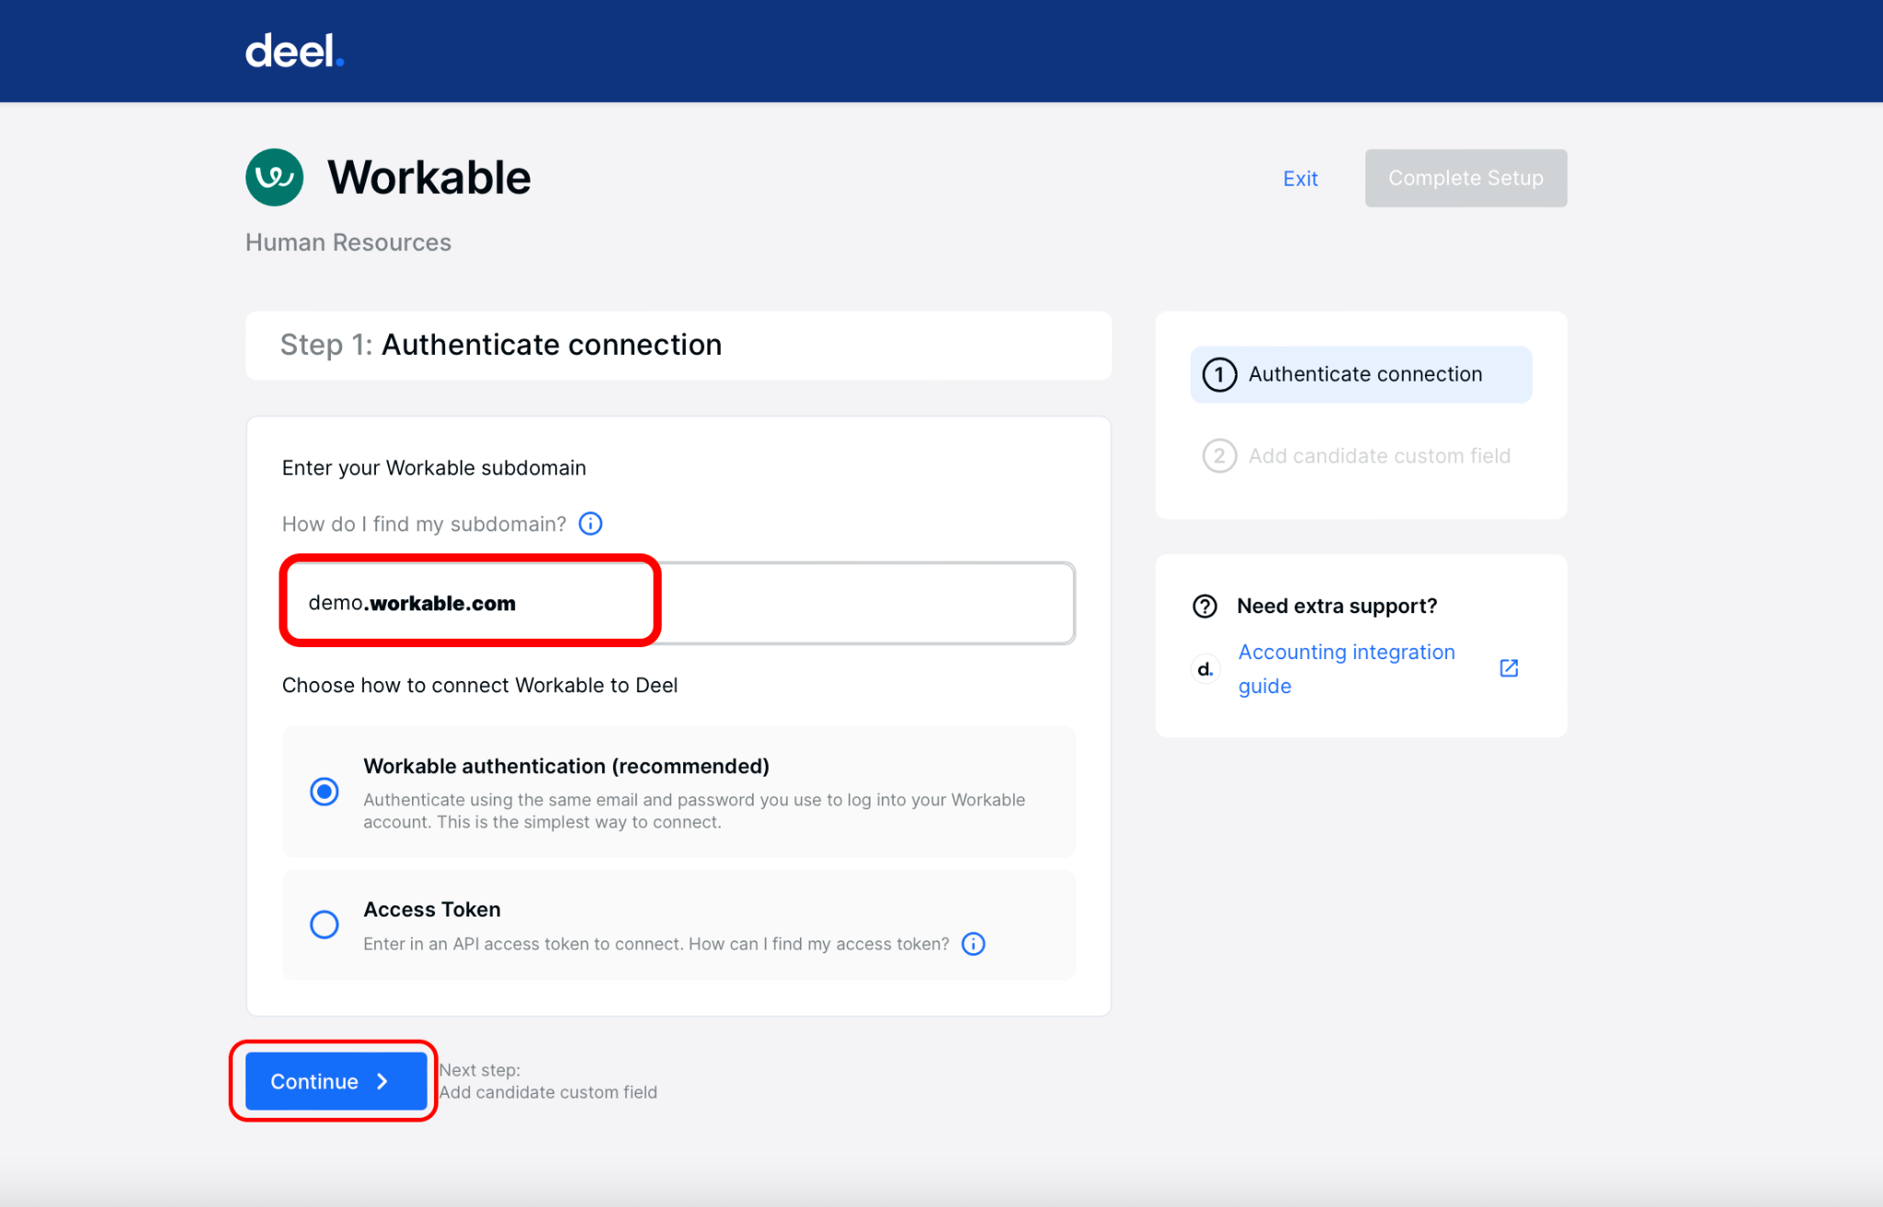Click the 'Authenticate connection' step in the sidebar
This screenshot has width=1883, height=1207.
(1364, 374)
